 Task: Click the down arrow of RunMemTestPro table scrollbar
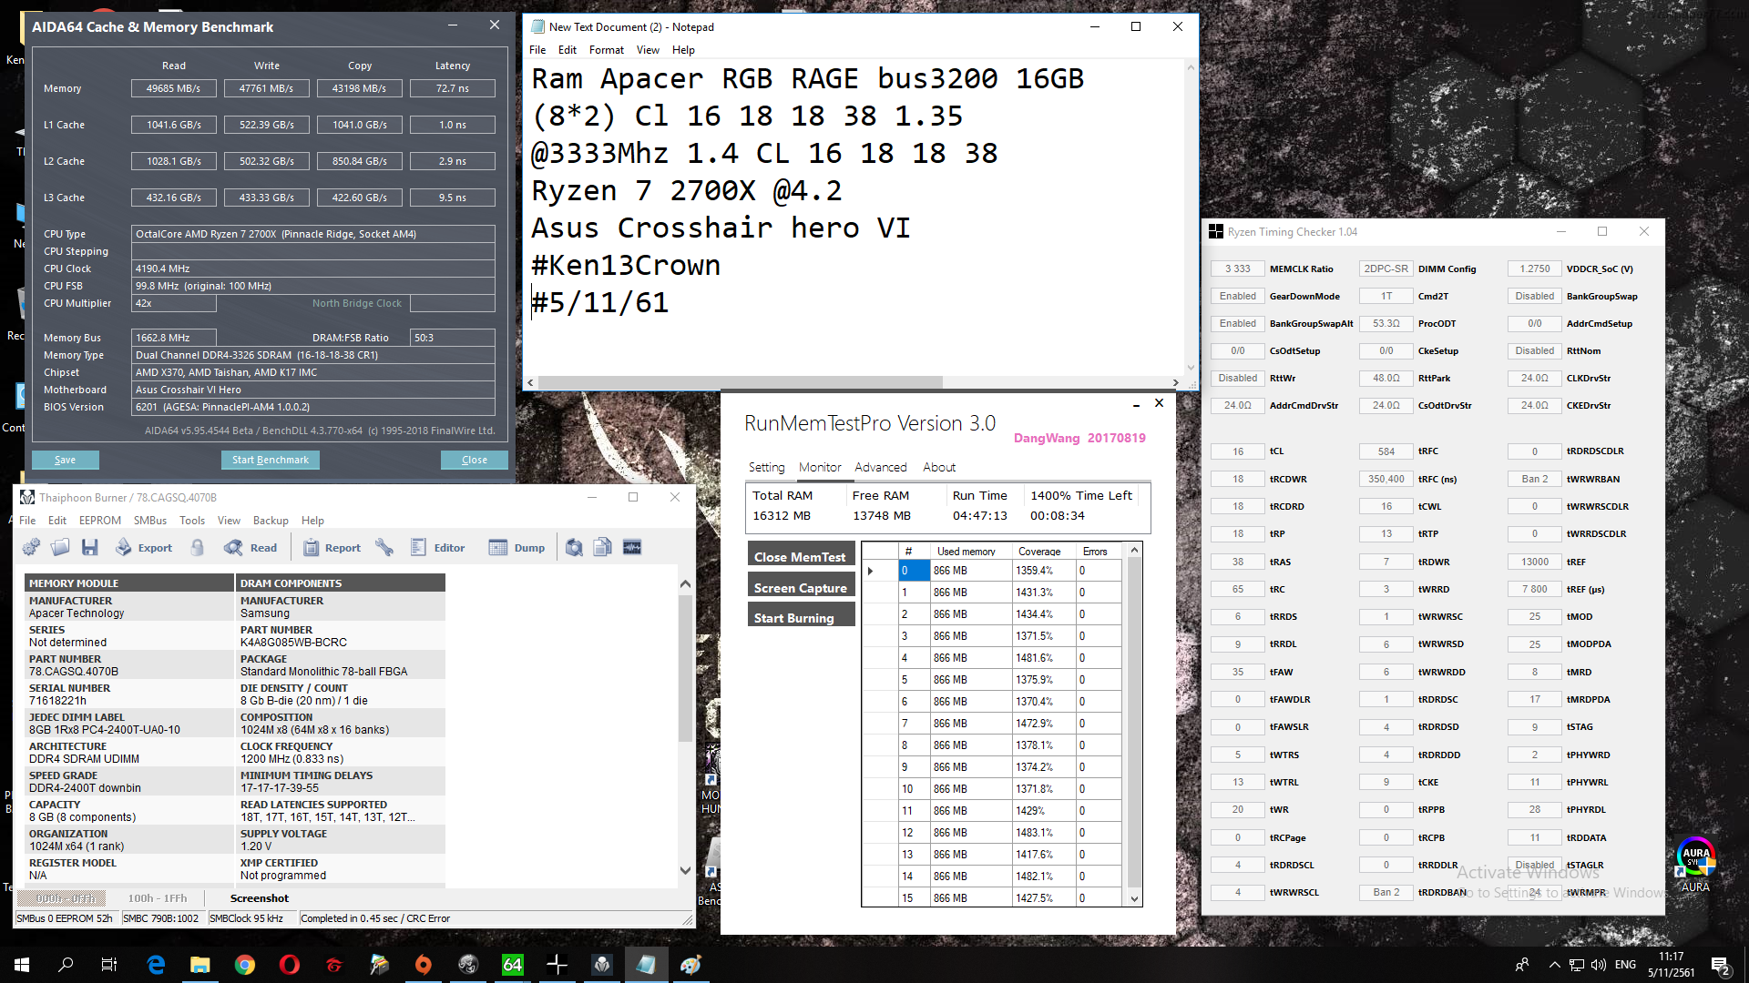click(x=1134, y=898)
